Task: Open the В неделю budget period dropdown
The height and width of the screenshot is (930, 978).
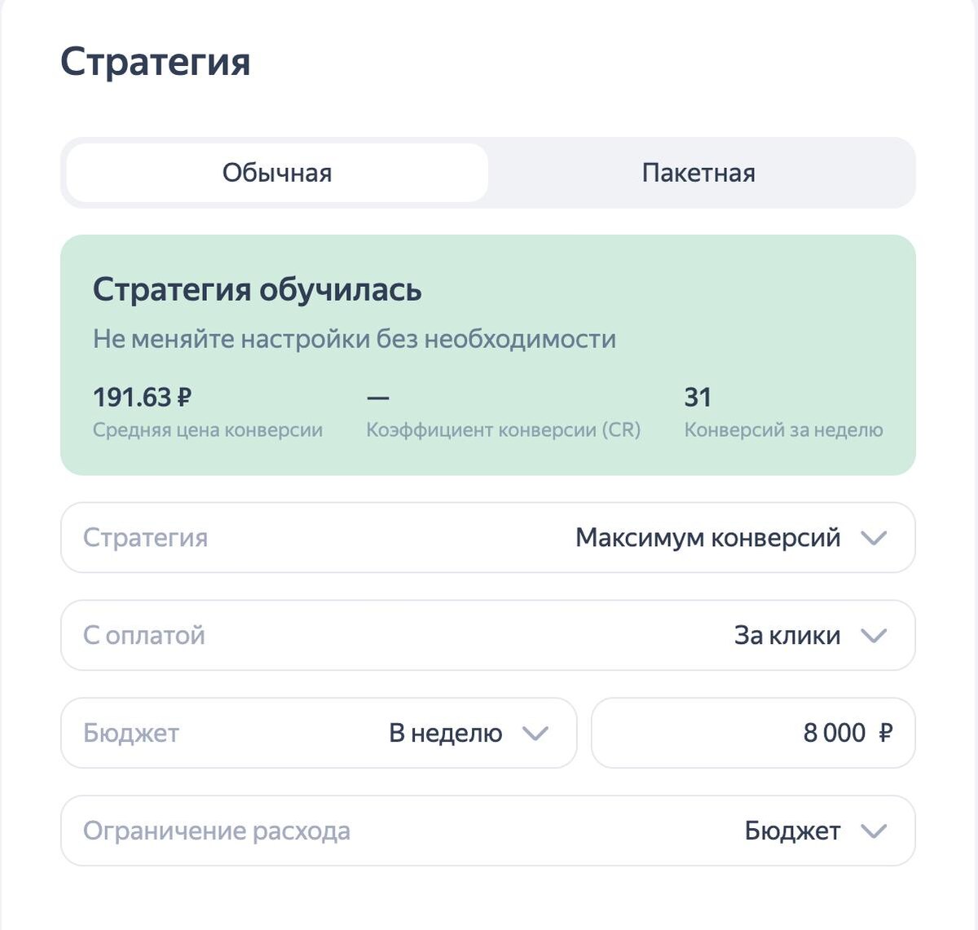Action: click(x=445, y=734)
